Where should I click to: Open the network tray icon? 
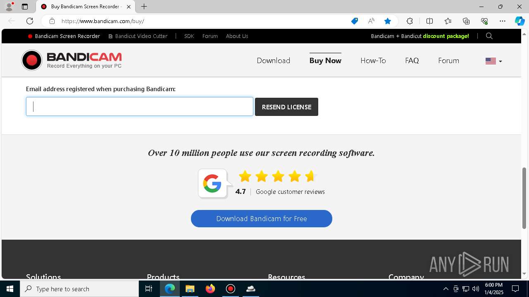tap(466, 289)
